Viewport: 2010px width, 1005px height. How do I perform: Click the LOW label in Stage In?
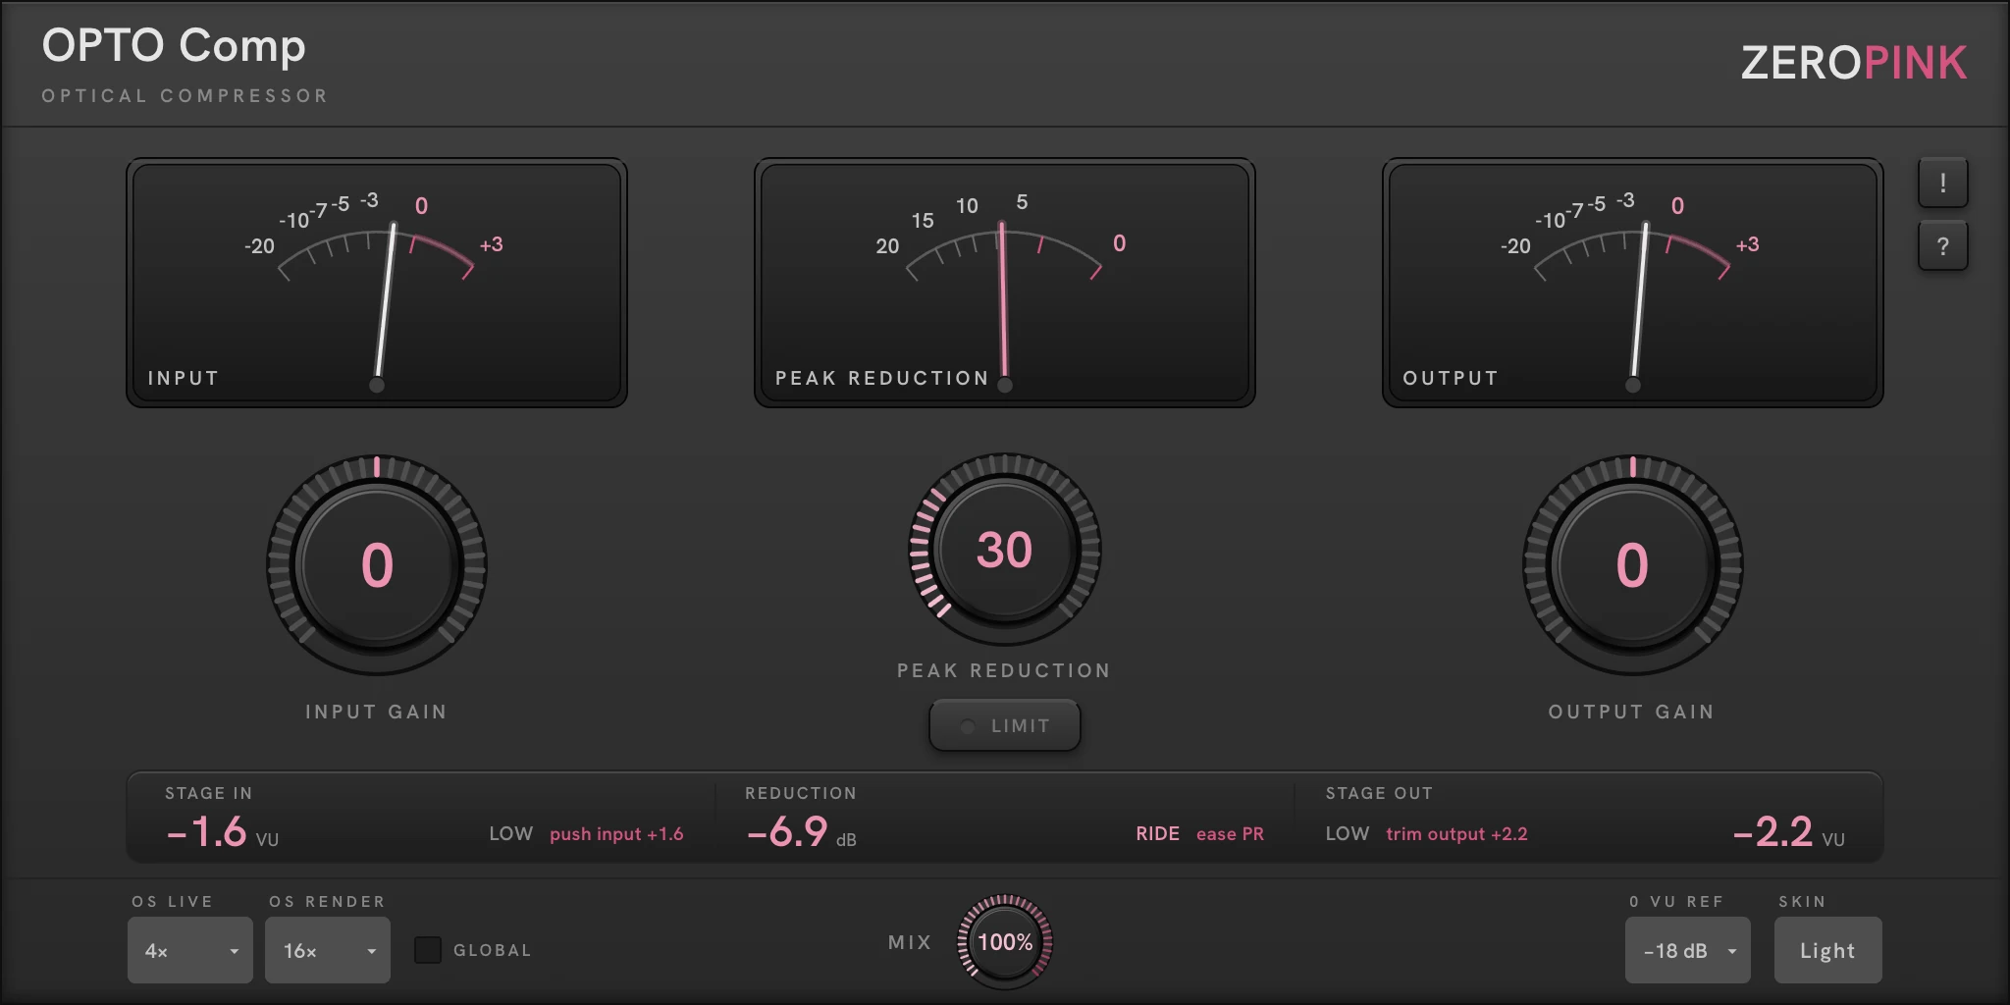[511, 834]
